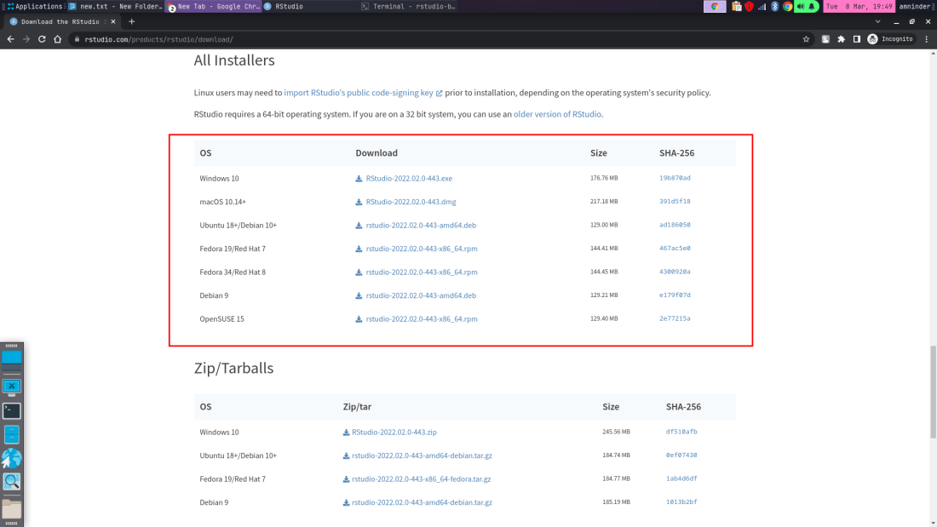937x527 pixels.
Task: Click the 176.76 MB size cell
Action: click(x=604, y=178)
